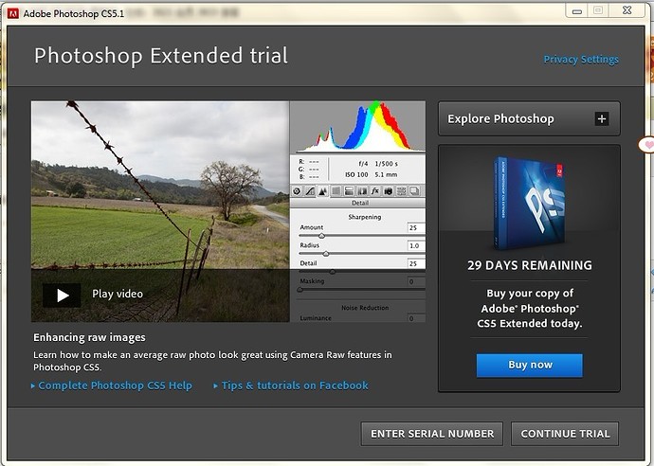Close the Photoshop trial window
Screen dimensions: 654x466
click(x=627, y=10)
